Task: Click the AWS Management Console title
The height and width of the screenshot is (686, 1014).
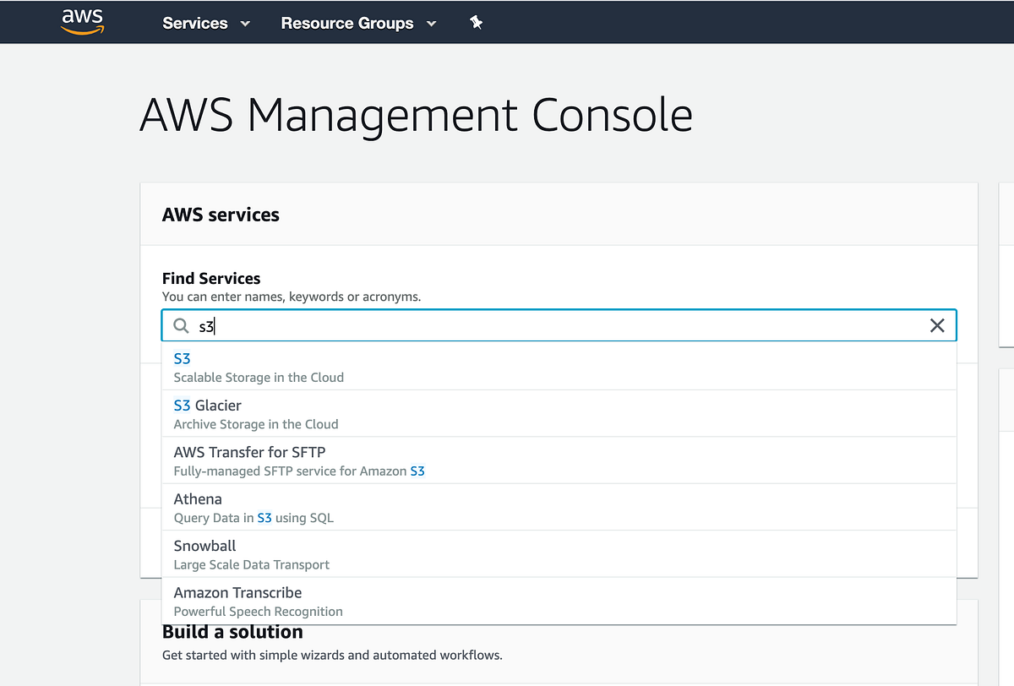Action: (416, 116)
